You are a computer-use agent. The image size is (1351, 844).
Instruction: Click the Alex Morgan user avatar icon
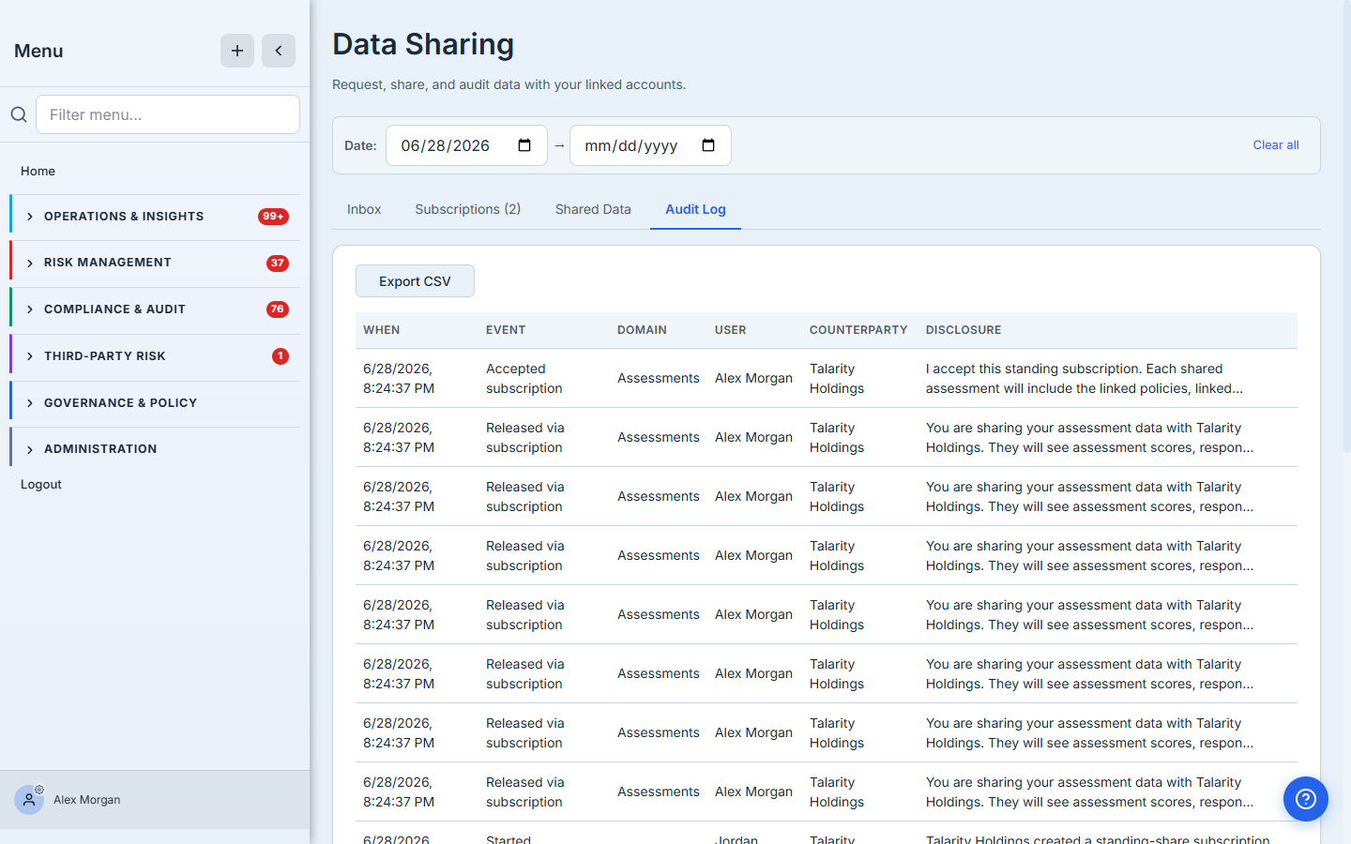tap(29, 800)
